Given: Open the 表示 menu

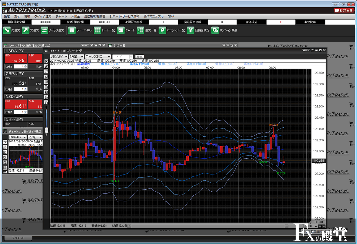Looking at the screenshot, I should click(17, 16).
